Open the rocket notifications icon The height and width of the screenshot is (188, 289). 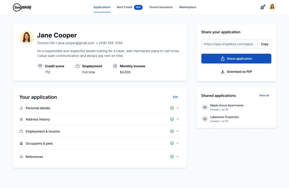[262, 7]
